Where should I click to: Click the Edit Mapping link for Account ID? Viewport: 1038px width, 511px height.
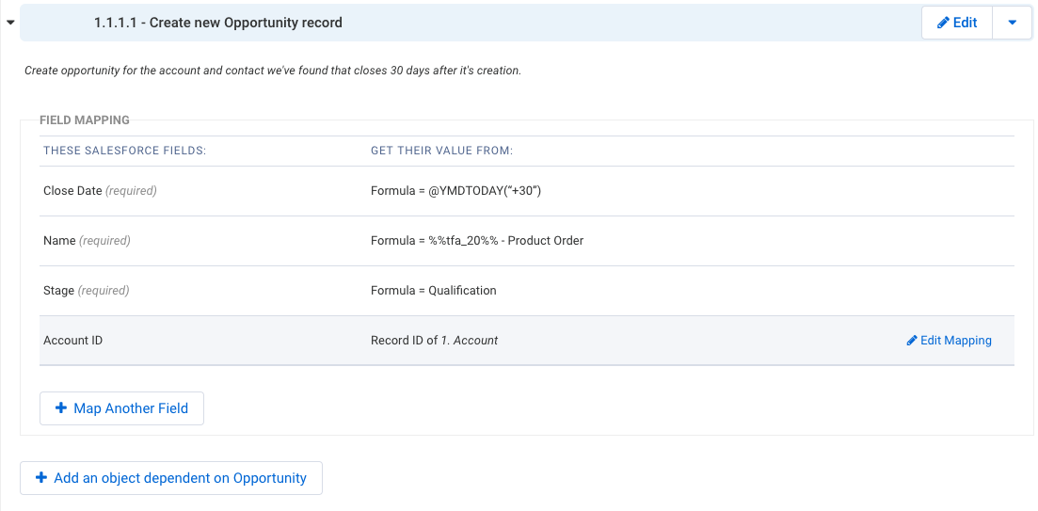click(x=950, y=341)
